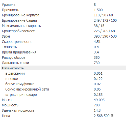This screenshot has height=119, width=126.
Task: Click the Скорострельность value 4.51
Action: click(x=97, y=42)
